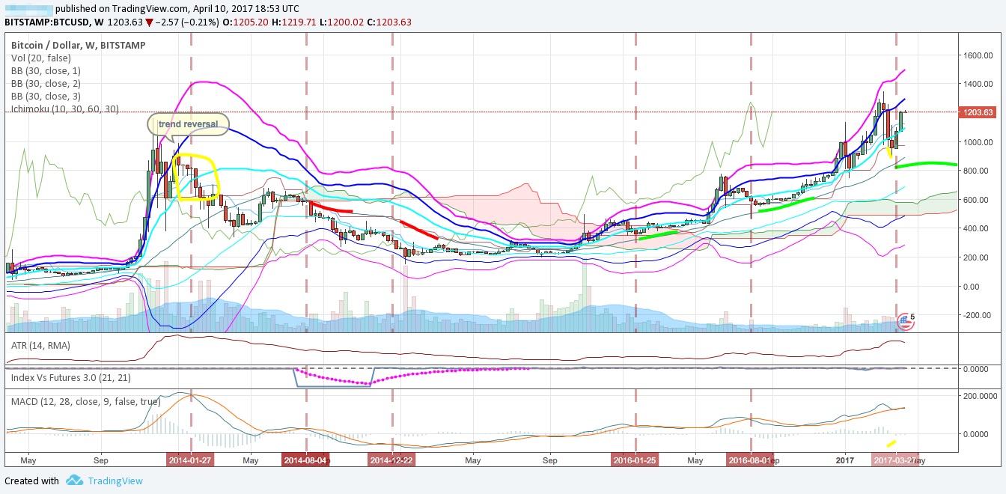Click the 2016-08-01 date marker label

click(750, 460)
